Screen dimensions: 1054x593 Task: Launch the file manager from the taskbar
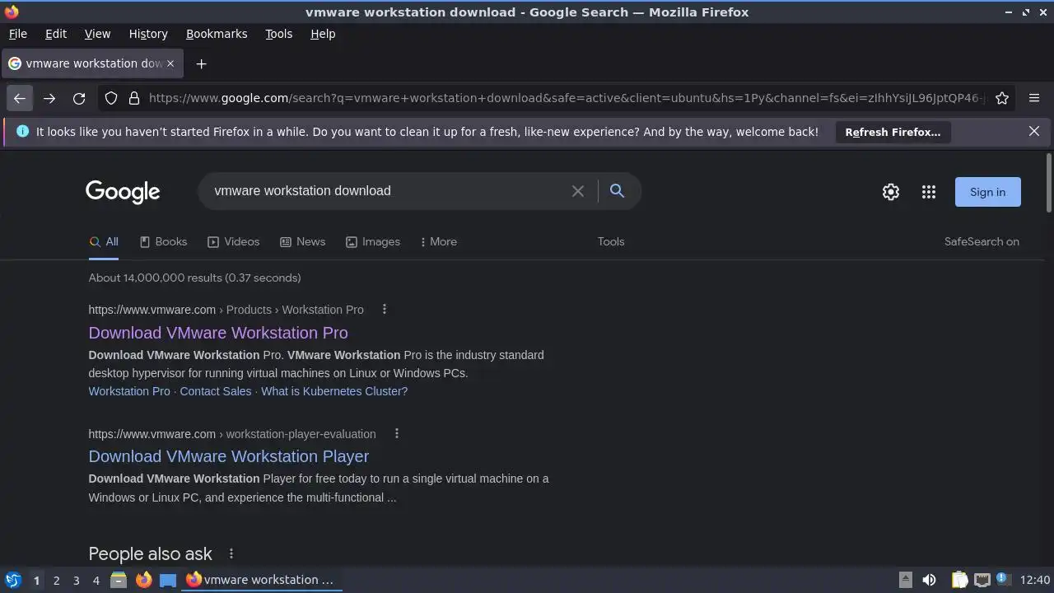pos(119,580)
